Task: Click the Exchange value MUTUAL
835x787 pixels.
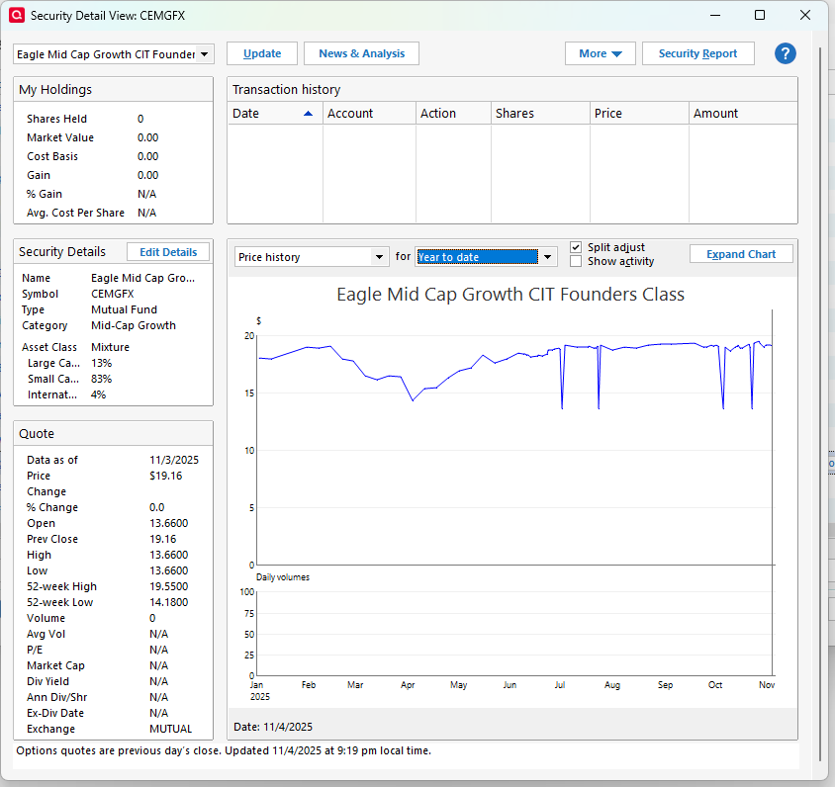Action: click(x=170, y=729)
